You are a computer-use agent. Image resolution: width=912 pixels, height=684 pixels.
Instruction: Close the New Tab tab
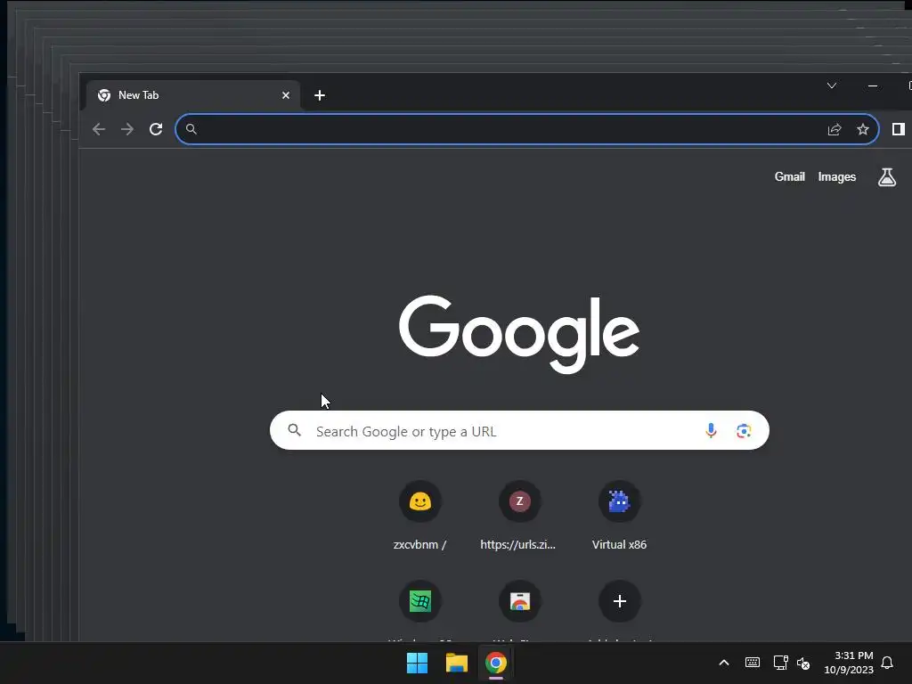(286, 95)
